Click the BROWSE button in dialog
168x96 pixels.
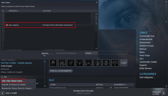click(x=47, y=53)
